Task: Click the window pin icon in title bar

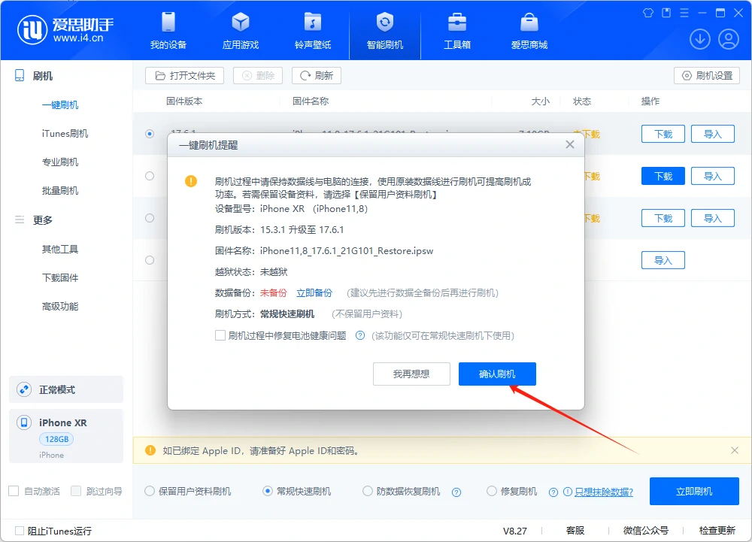Action: click(666, 13)
